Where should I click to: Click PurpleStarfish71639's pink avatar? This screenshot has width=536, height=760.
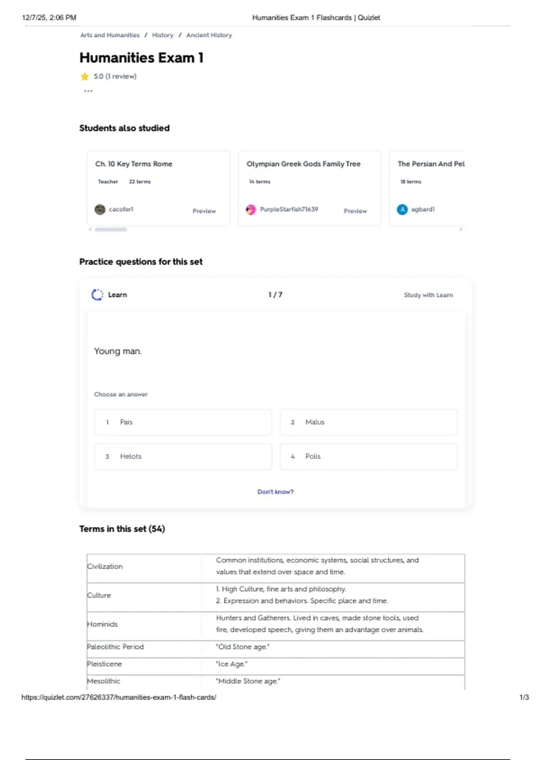click(251, 209)
